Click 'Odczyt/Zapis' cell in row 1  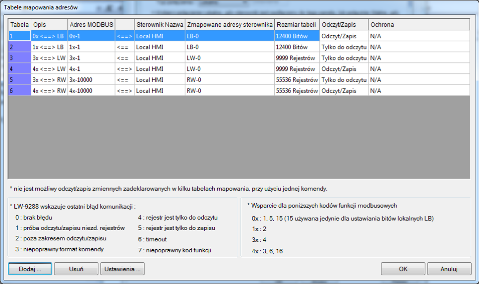(344, 36)
